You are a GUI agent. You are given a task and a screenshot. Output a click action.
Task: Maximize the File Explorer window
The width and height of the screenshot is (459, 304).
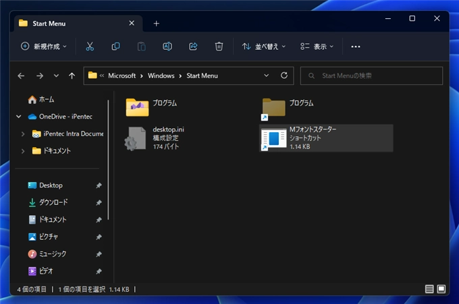[412, 18]
